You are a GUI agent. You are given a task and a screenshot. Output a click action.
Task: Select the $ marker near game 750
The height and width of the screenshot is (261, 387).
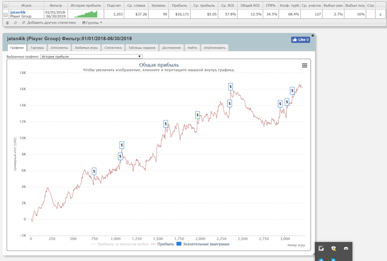(94, 171)
